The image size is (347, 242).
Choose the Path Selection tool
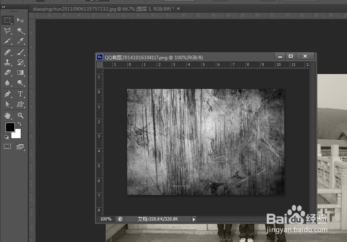(x=7, y=104)
